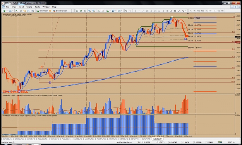
Task: Switch chart to bar chart type
Action: [77, 11]
